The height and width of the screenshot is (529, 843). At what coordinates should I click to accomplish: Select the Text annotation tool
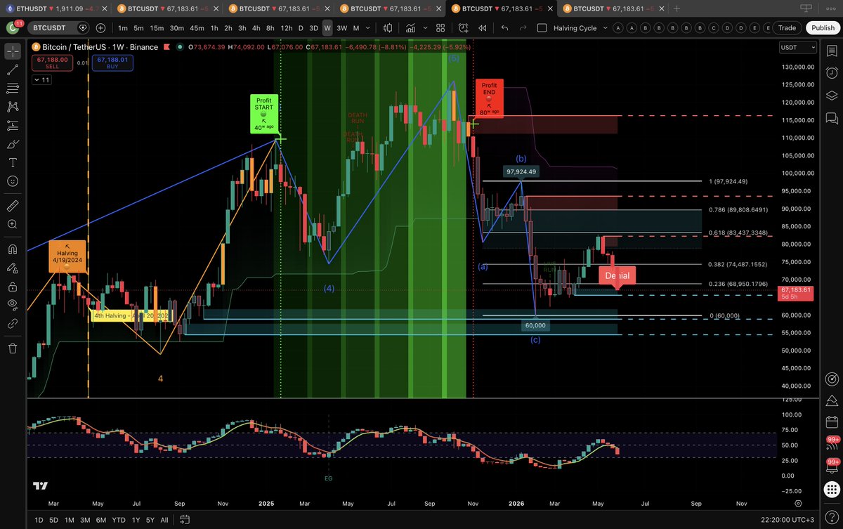13,162
